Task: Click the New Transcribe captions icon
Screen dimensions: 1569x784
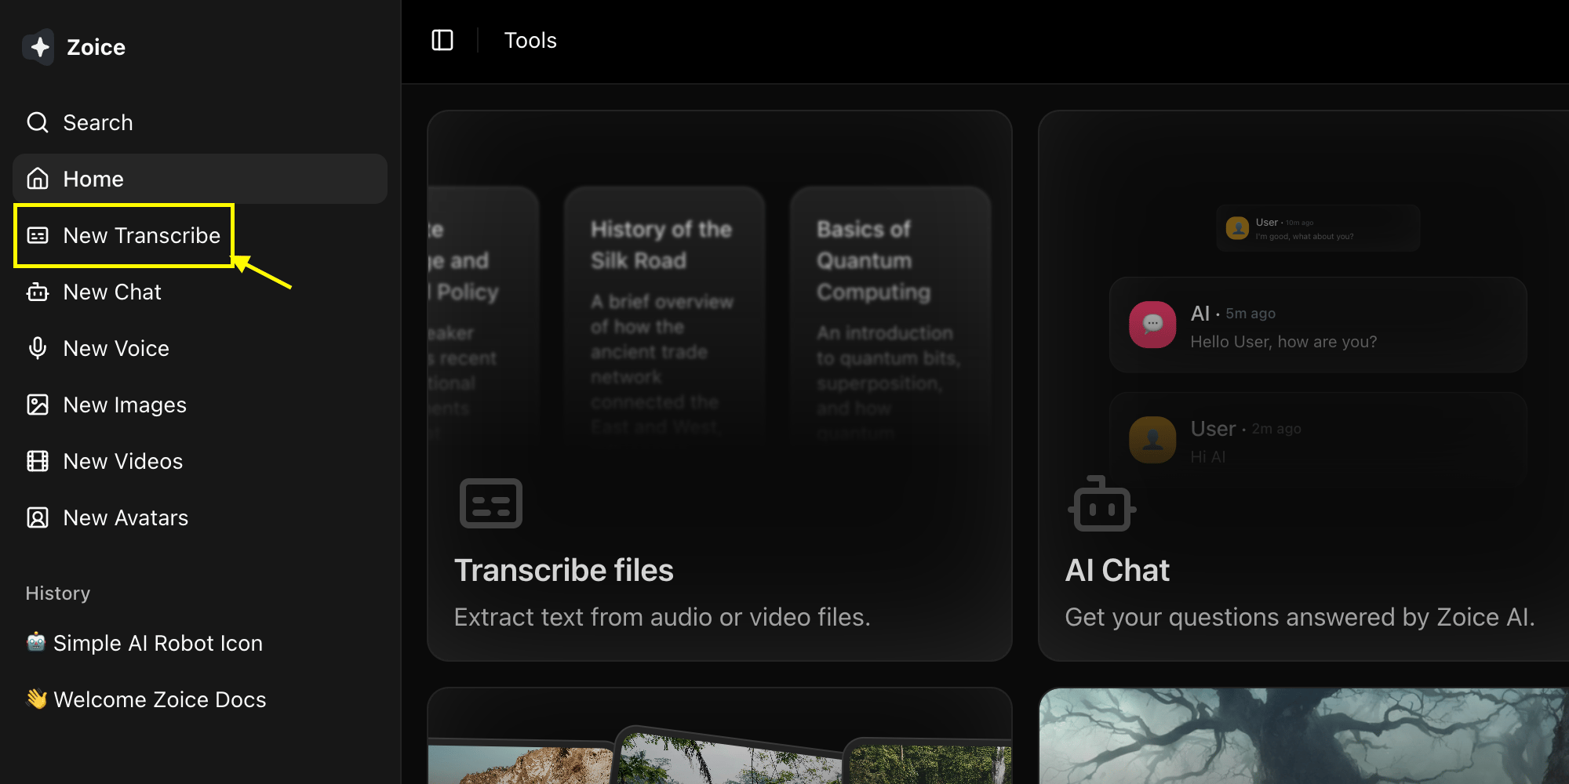Action: click(x=38, y=235)
